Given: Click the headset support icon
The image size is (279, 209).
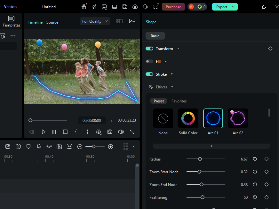Looking at the screenshot, I should 145,7.
